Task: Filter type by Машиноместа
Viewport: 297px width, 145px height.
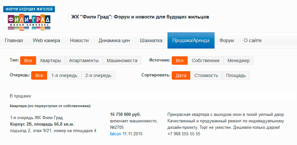Action: (x=122, y=61)
